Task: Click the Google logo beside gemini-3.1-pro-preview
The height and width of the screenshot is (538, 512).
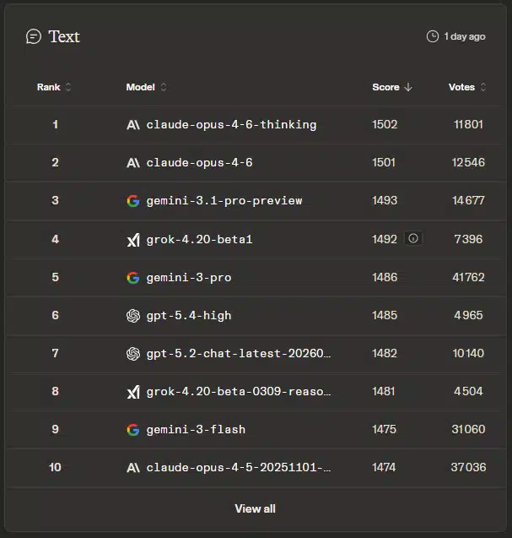Action: click(x=132, y=201)
